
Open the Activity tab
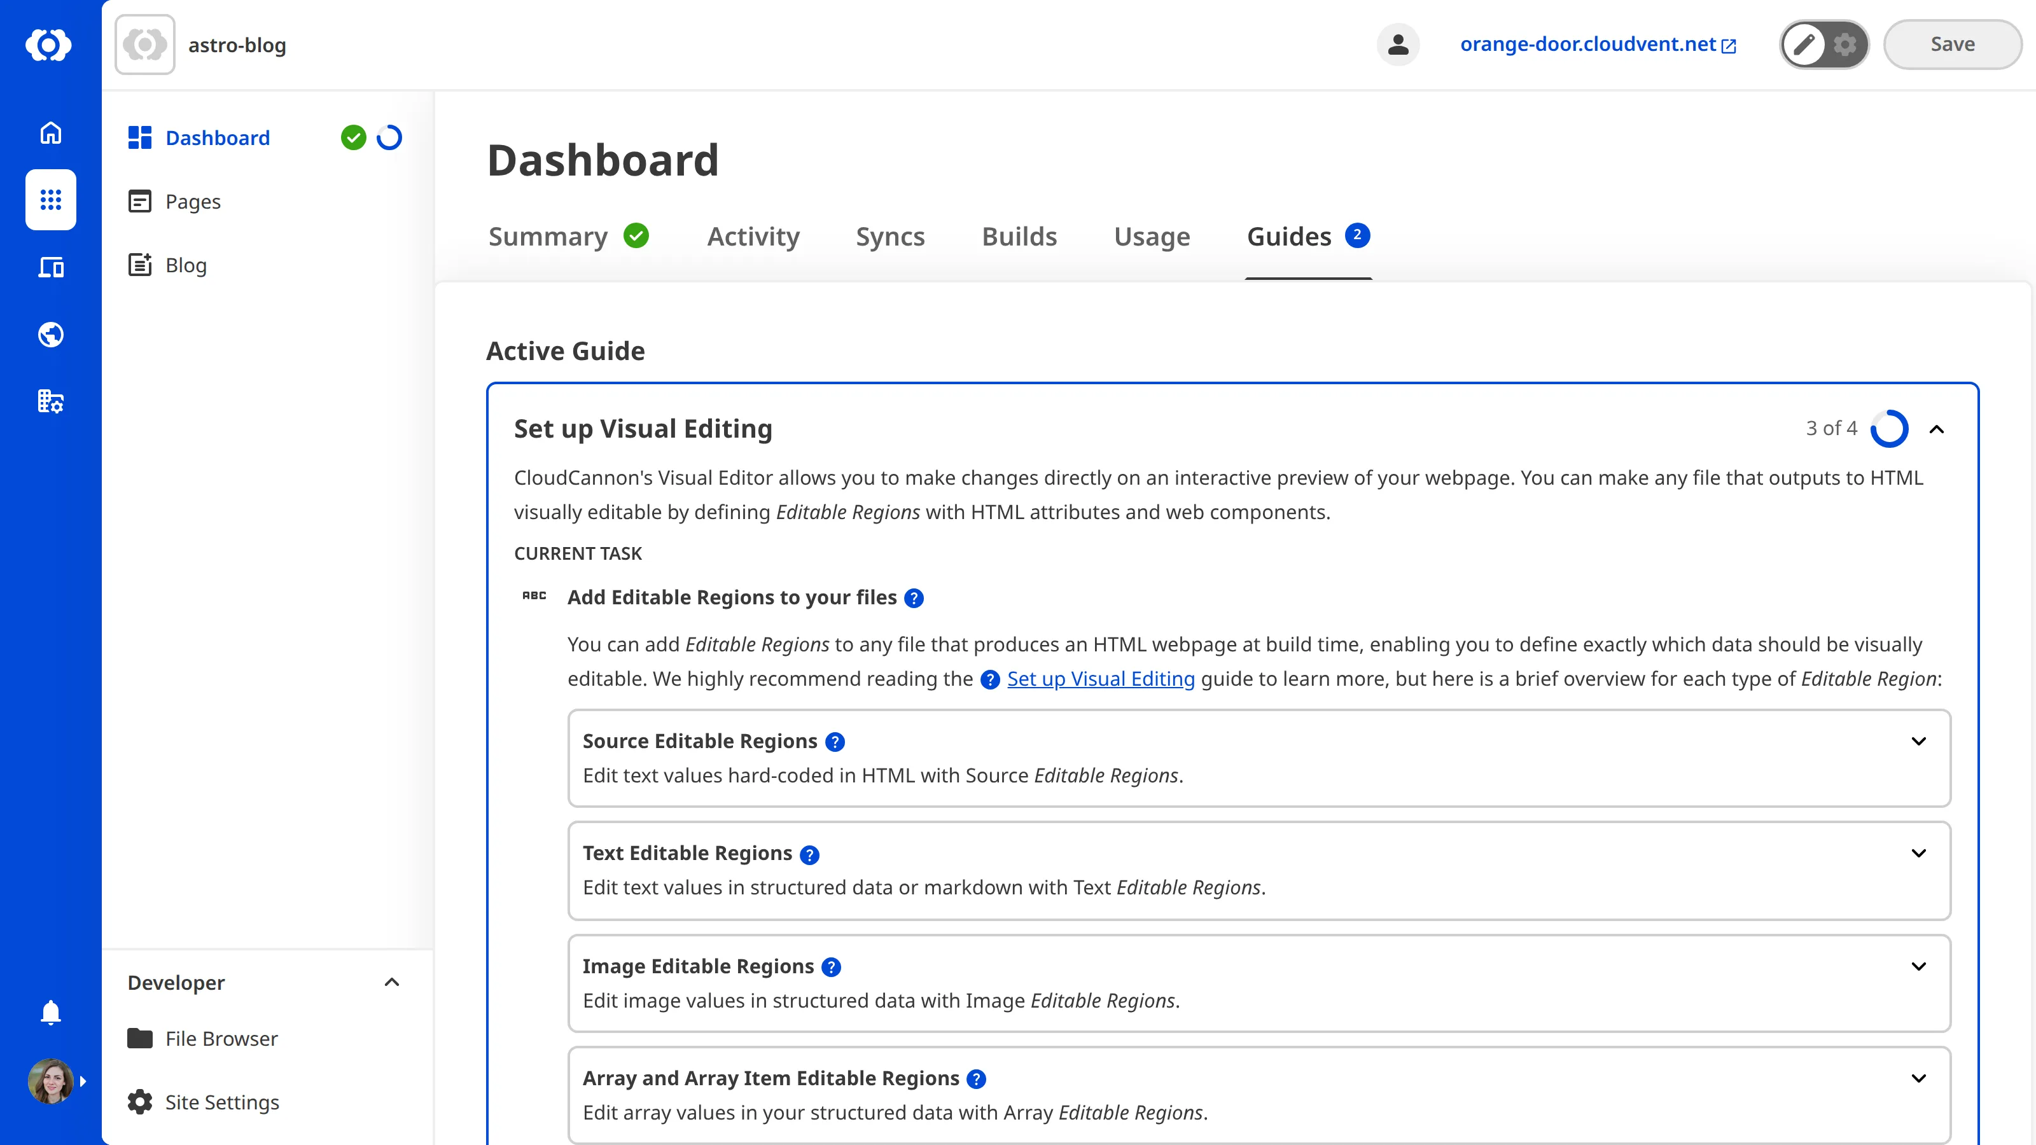tap(753, 236)
